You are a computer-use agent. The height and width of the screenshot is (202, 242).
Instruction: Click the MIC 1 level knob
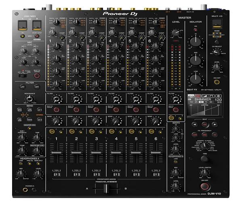click(x=24, y=50)
